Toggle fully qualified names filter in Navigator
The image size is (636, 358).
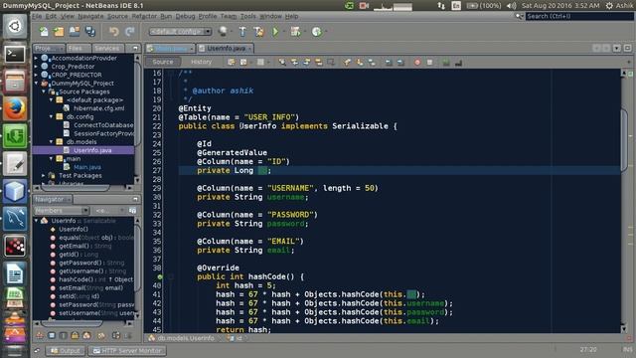[x=101, y=335]
